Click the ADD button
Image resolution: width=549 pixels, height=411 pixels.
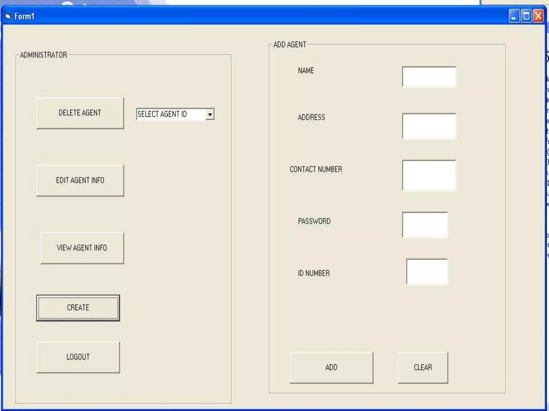pyautogui.click(x=331, y=367)
